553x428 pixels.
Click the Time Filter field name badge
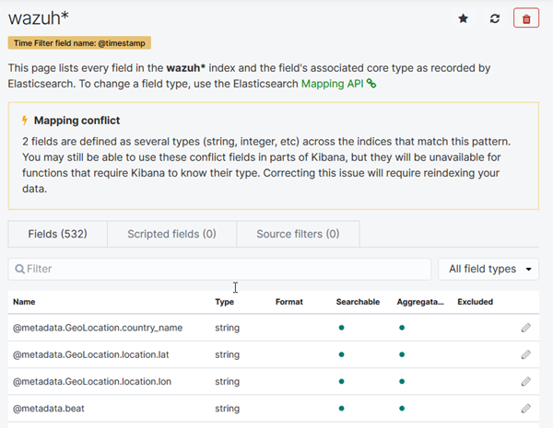pyautogui.click(x=79, y=43)
